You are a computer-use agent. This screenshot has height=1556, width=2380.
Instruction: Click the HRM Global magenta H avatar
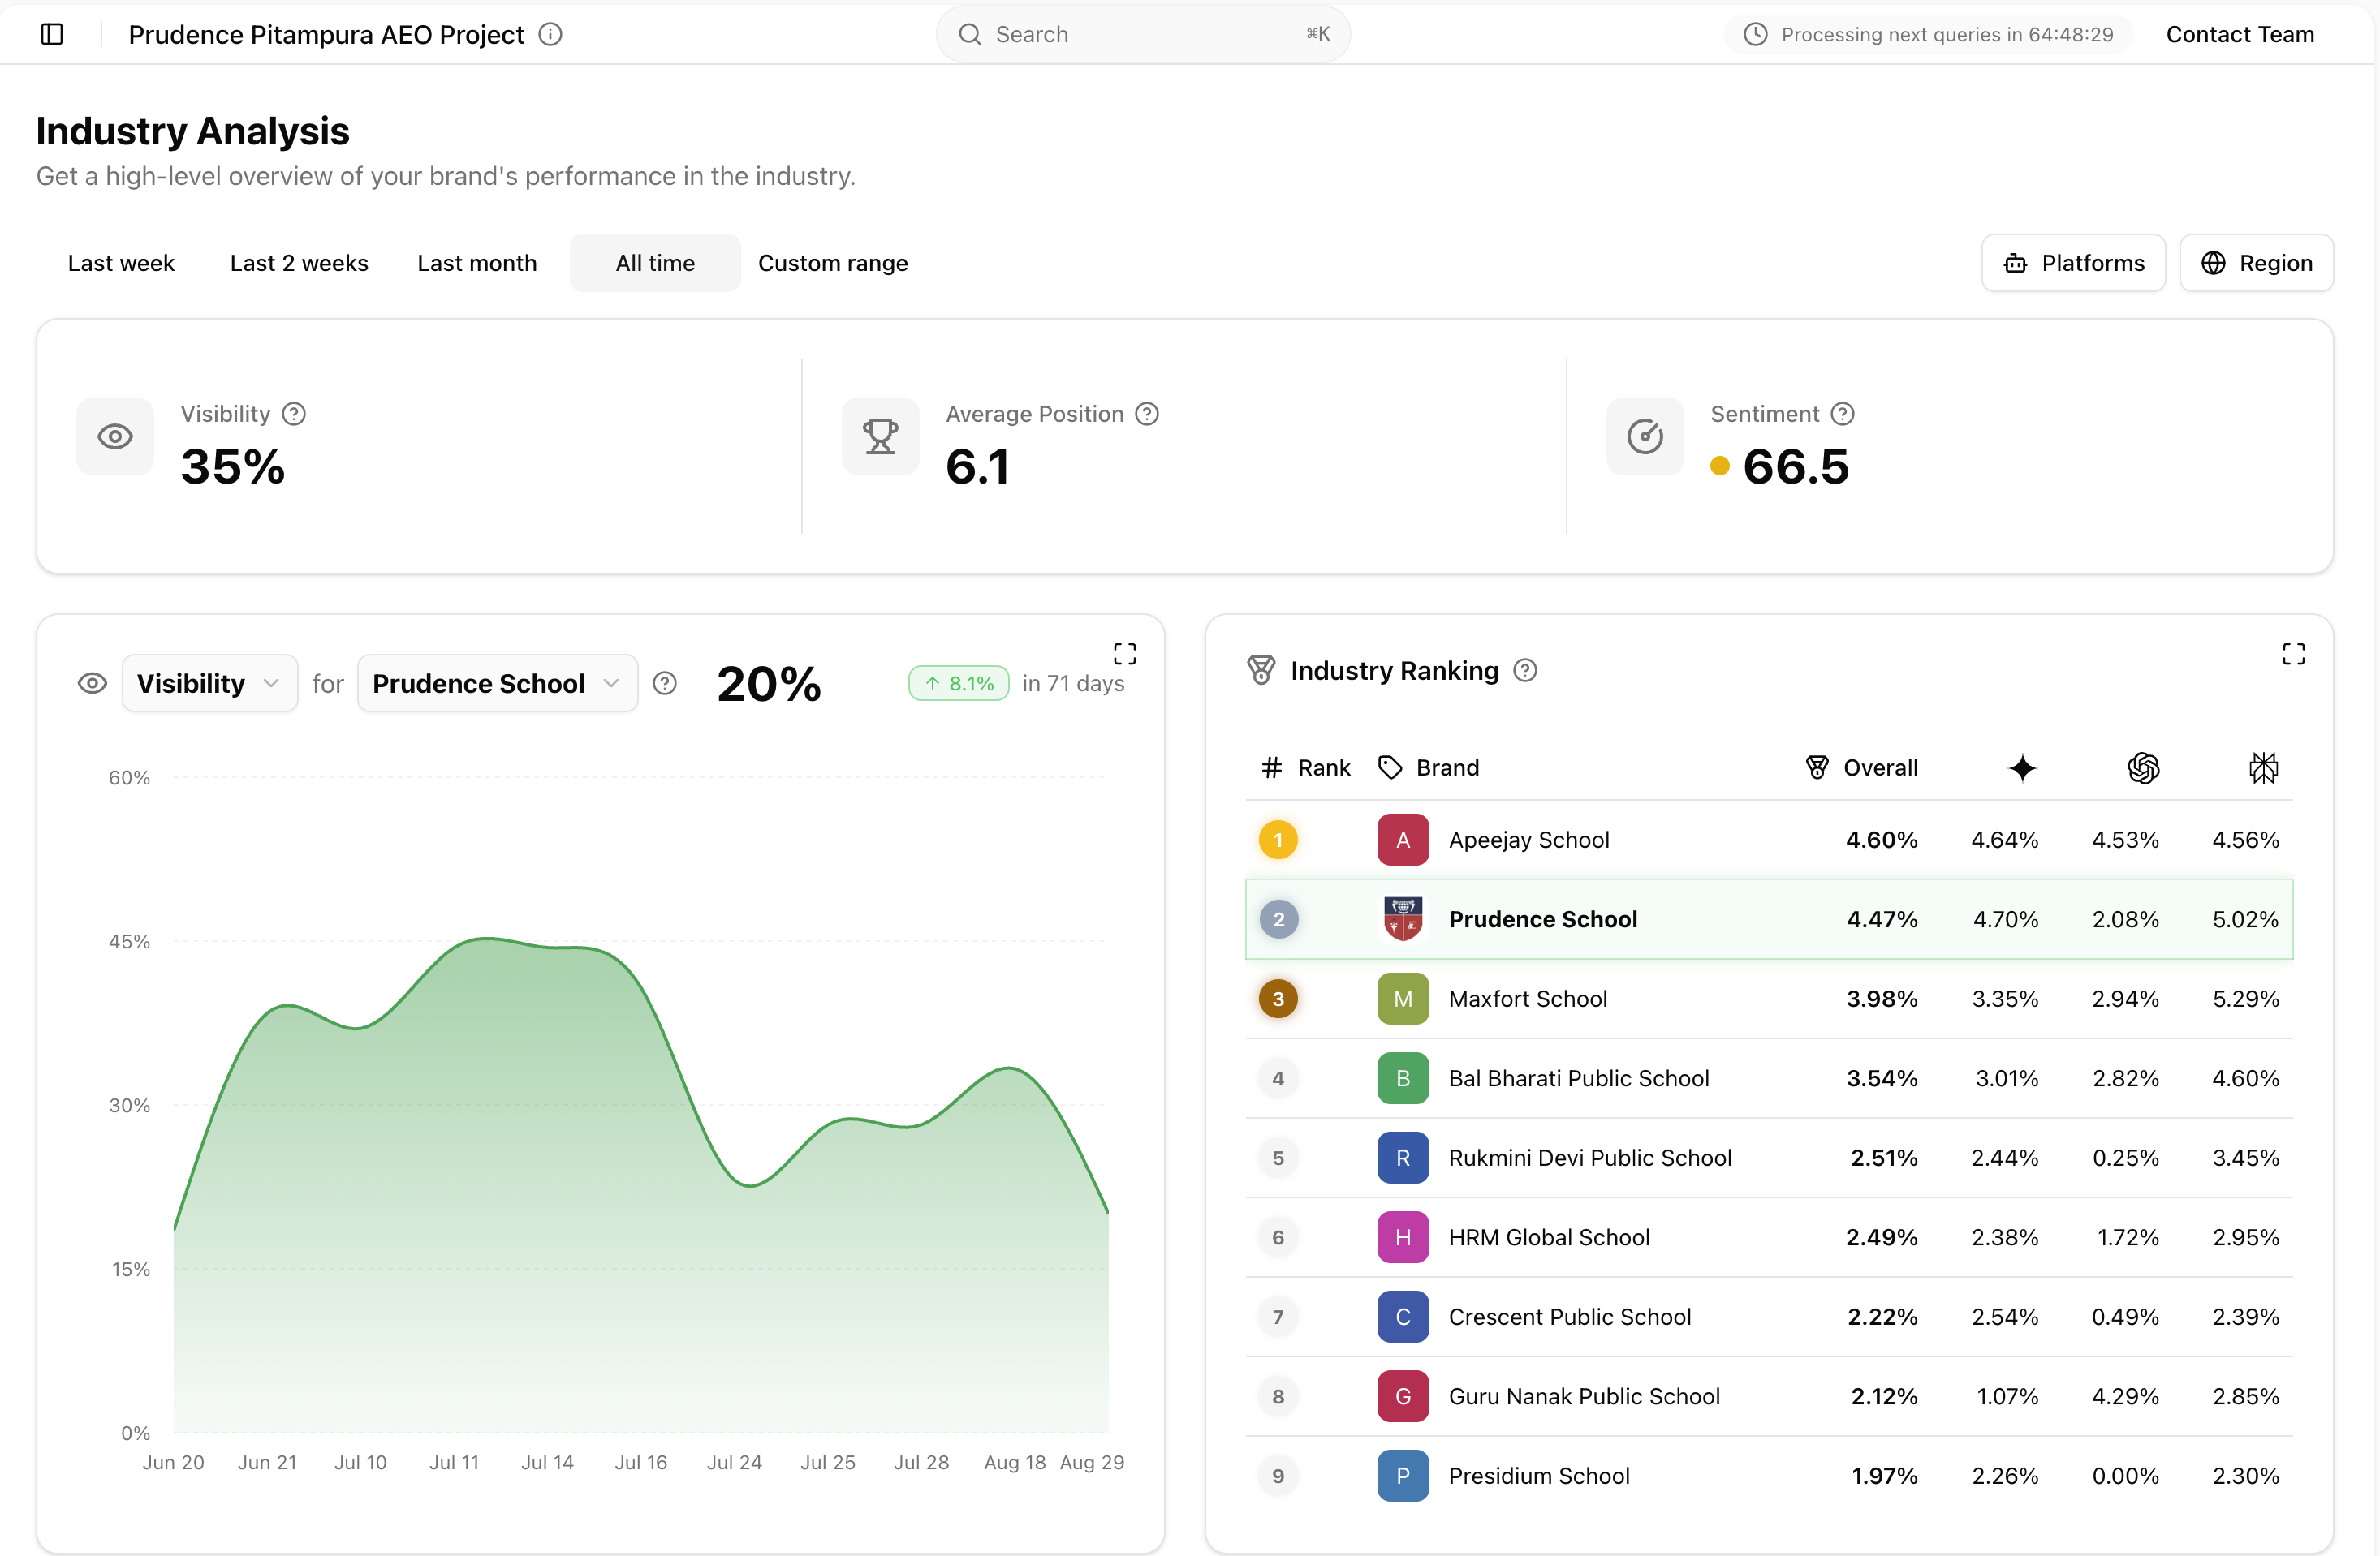coord(1403,1237)
